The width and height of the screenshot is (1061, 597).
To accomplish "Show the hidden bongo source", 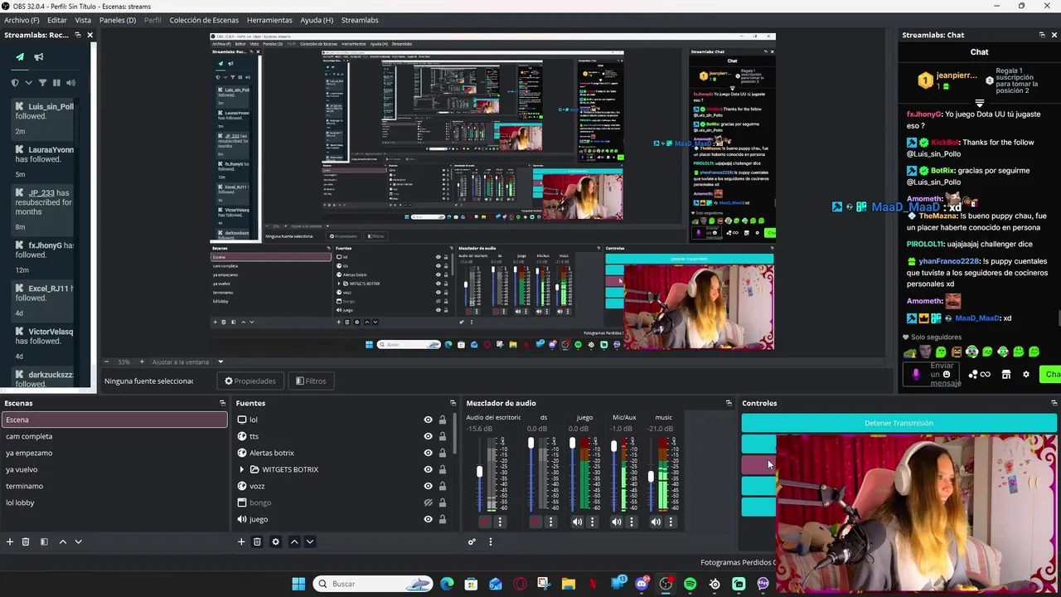I will click(428, 502).
